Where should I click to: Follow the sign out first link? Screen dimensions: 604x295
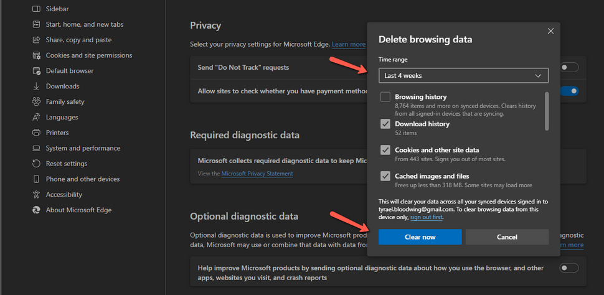tap(427, 217)
